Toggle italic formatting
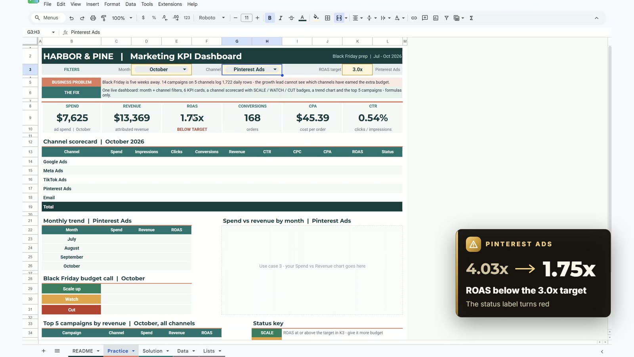Viewport: 634px width, 357px height. [280, 18]
